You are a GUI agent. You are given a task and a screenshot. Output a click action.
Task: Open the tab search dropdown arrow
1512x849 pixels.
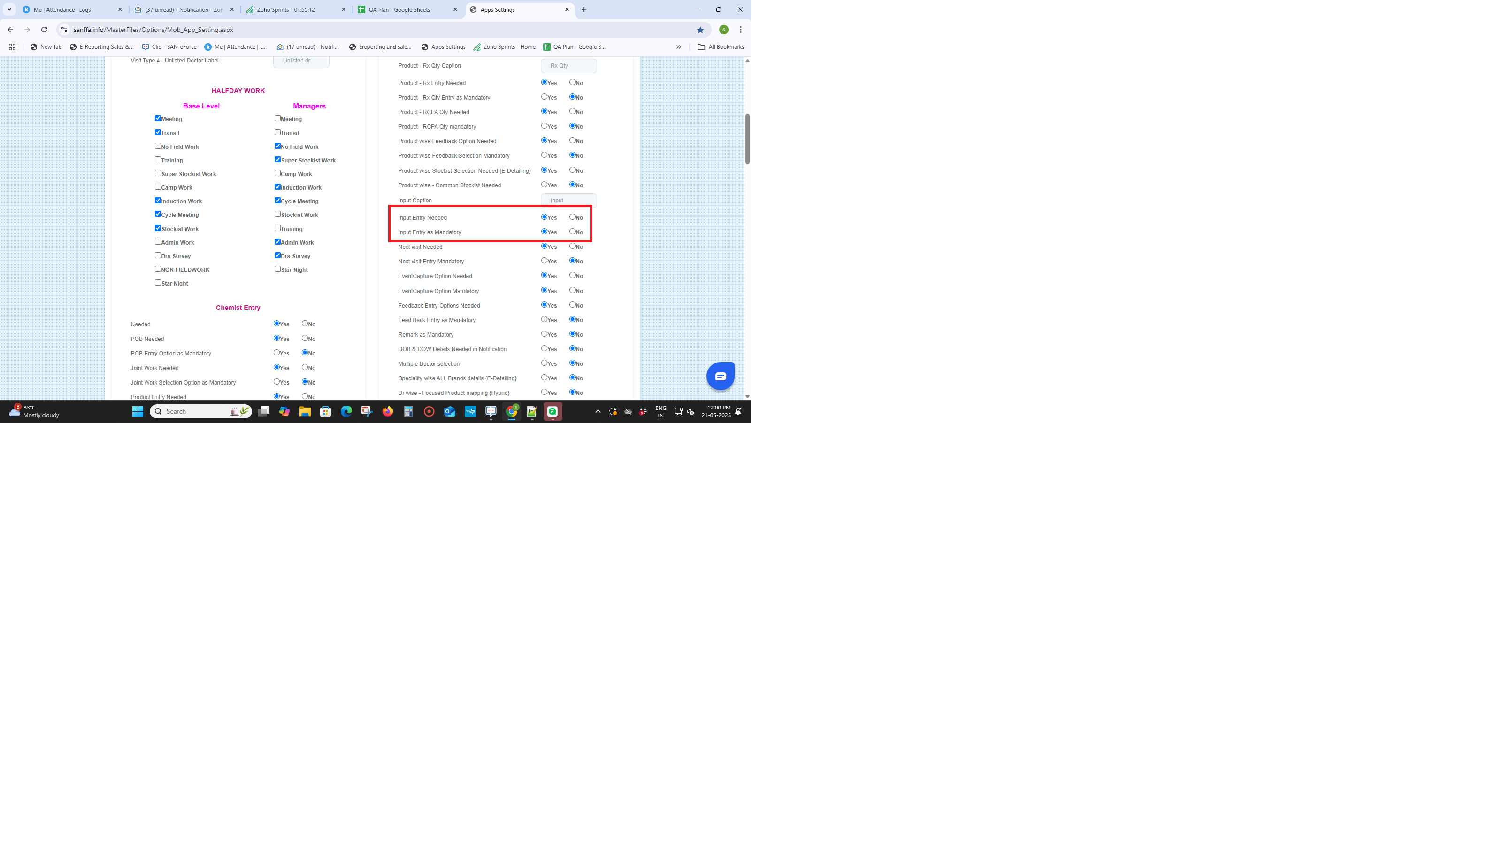click(x=9, y=9)
